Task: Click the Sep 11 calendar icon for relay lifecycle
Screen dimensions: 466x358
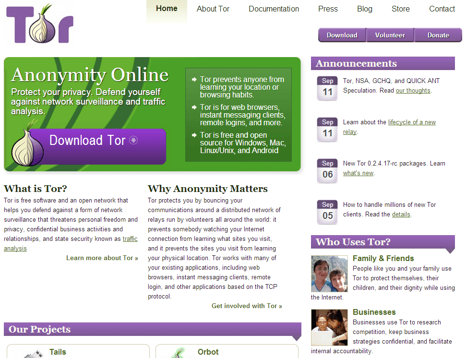Action: point(327,130)
